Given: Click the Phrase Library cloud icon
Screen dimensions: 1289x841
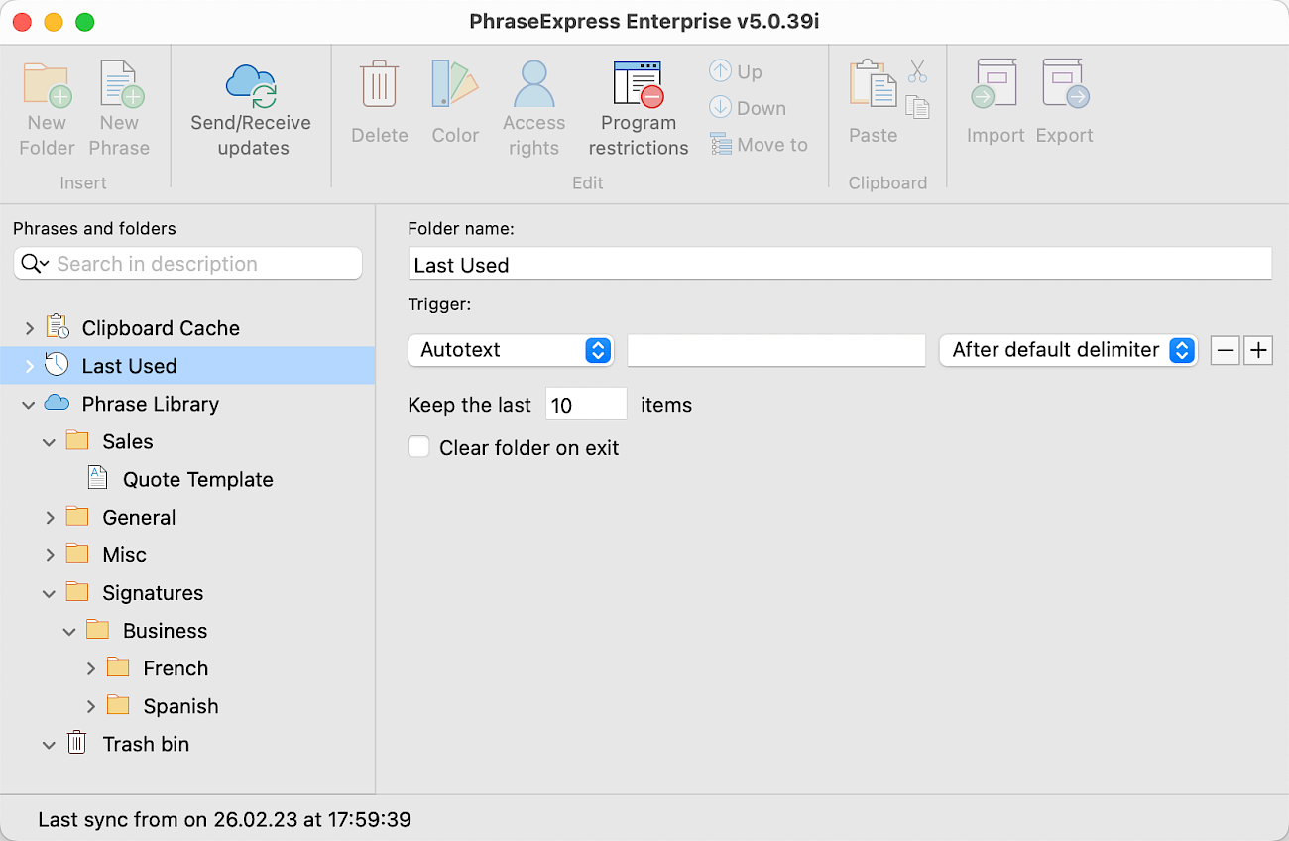Looking at the screenshot, I should click(x=58, y=403).
